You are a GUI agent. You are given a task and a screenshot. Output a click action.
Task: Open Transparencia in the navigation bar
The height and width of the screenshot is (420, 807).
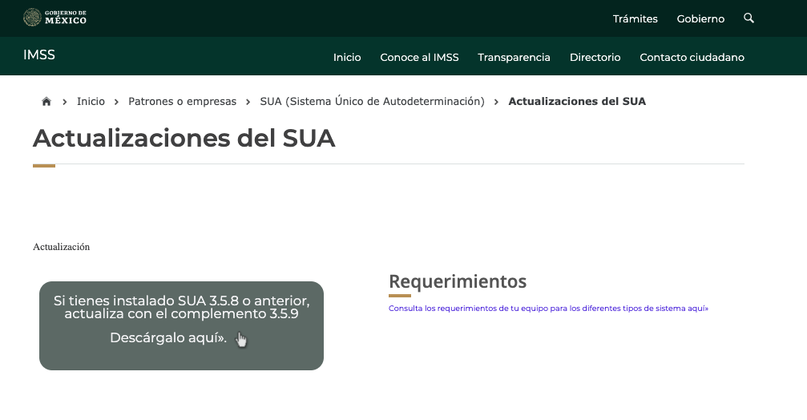[514, 57]
